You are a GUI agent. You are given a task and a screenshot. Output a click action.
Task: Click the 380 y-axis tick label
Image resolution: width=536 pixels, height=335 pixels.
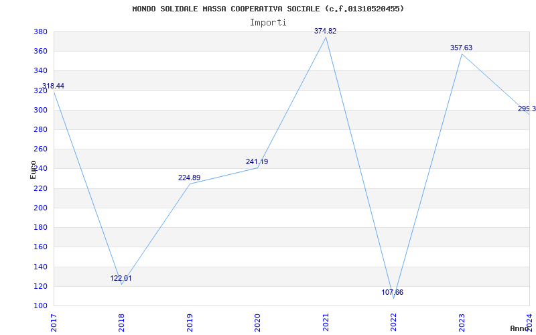pyautogui.click(x=40, y=31)
